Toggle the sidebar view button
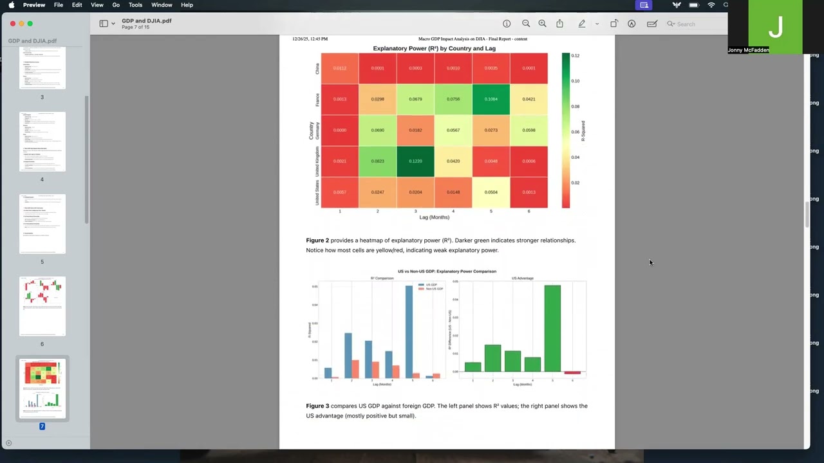 [x=104, y=24]
